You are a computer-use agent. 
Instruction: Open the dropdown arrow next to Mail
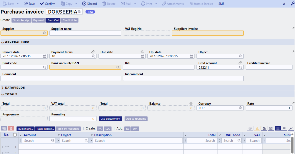point(135,4)
